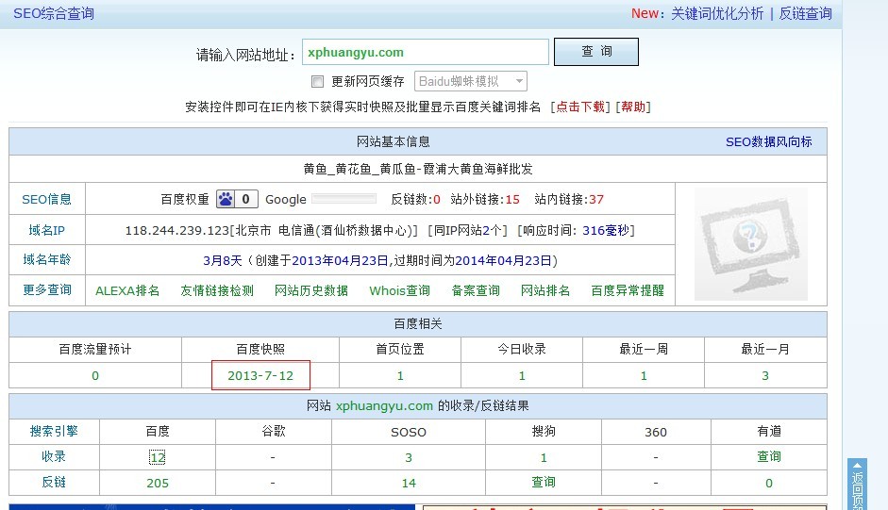Click IP address 118.244.239.123
The width and height of the screenshot is (888, 510).
[x=177, y=230]
